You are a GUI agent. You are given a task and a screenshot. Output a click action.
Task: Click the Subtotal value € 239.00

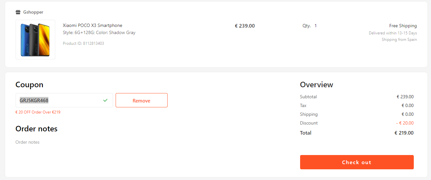point(405,97)
